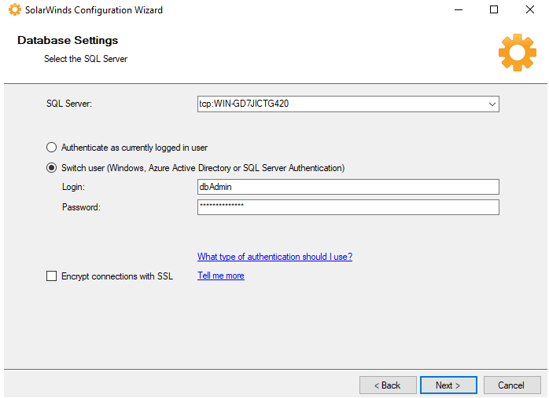Click the 'Select the SQL Server' subtitle
This screenshot has width=549, height=398.
coord(86,59)
